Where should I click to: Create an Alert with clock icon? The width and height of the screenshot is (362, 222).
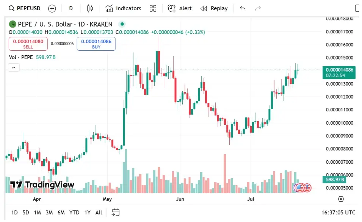(x=180, y=9)
